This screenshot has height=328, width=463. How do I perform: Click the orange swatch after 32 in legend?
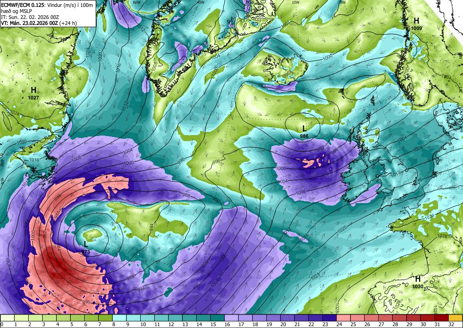pos(456,318)
